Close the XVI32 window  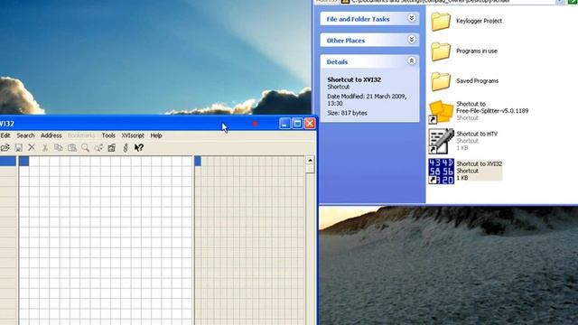coord(310,124)
